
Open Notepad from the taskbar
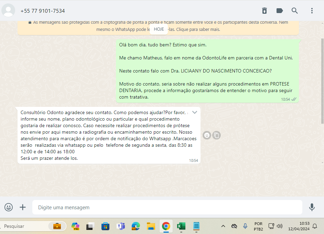click(196, 226)
